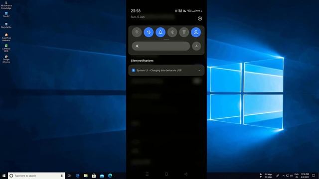Click the network speed meter in taskbar
This screenshot has width=319, height=179.
tap(266, 176)
